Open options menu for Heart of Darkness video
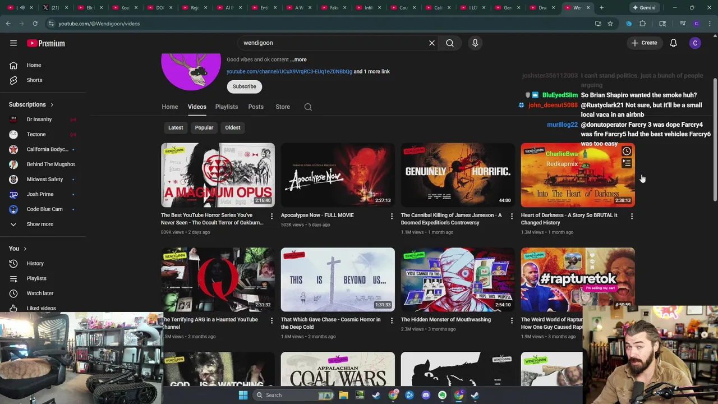 point(632,216)
